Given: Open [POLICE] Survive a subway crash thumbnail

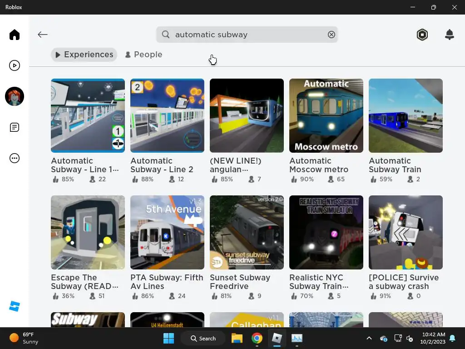Looking at the screenshot, I should [406, 232].
